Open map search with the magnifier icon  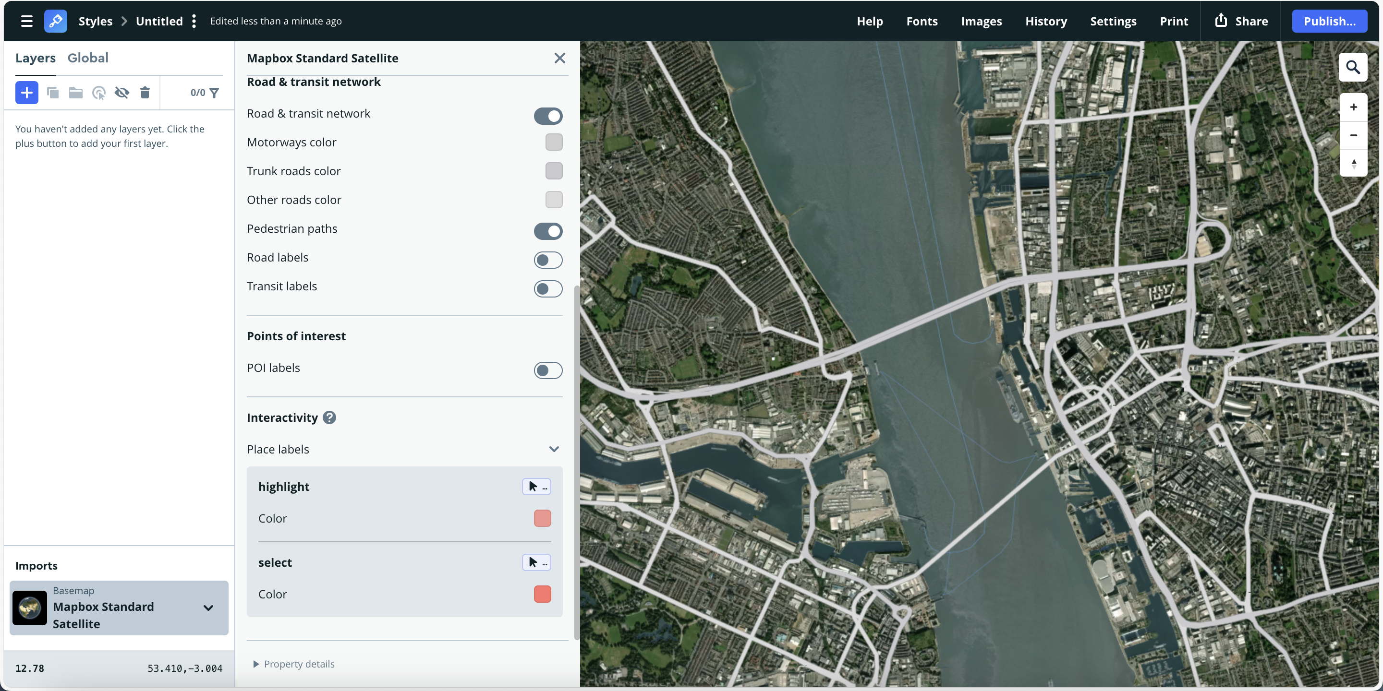(x=1354, y=67)
